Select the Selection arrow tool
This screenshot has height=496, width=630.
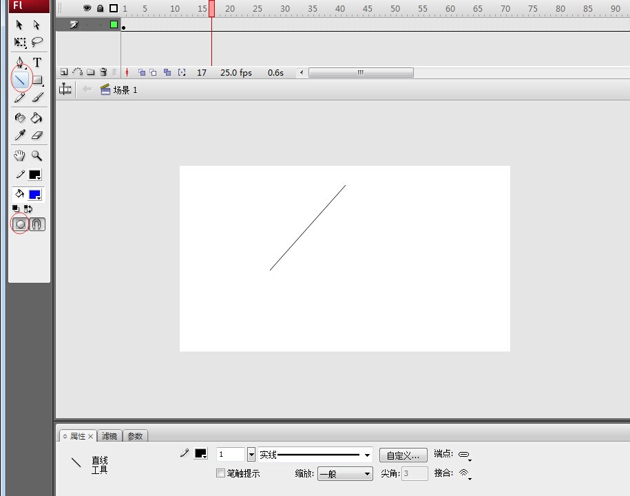point(19,25)
